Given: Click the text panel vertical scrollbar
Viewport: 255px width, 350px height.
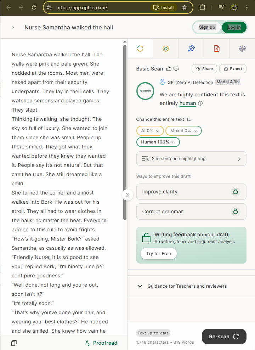Looking at the screenshot, I should (125, 132).
